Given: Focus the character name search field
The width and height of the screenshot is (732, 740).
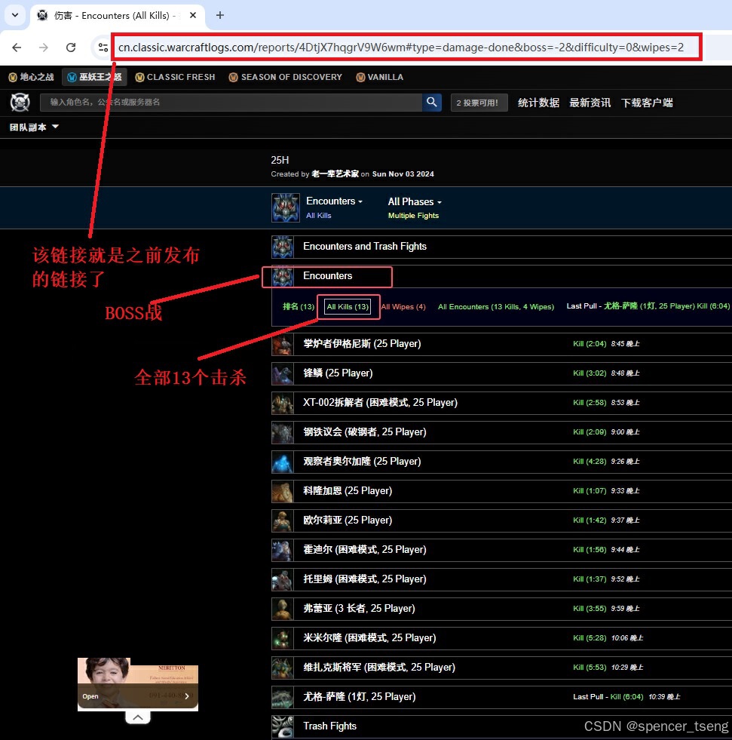Looking at the screenshot, I should [231, 102].
